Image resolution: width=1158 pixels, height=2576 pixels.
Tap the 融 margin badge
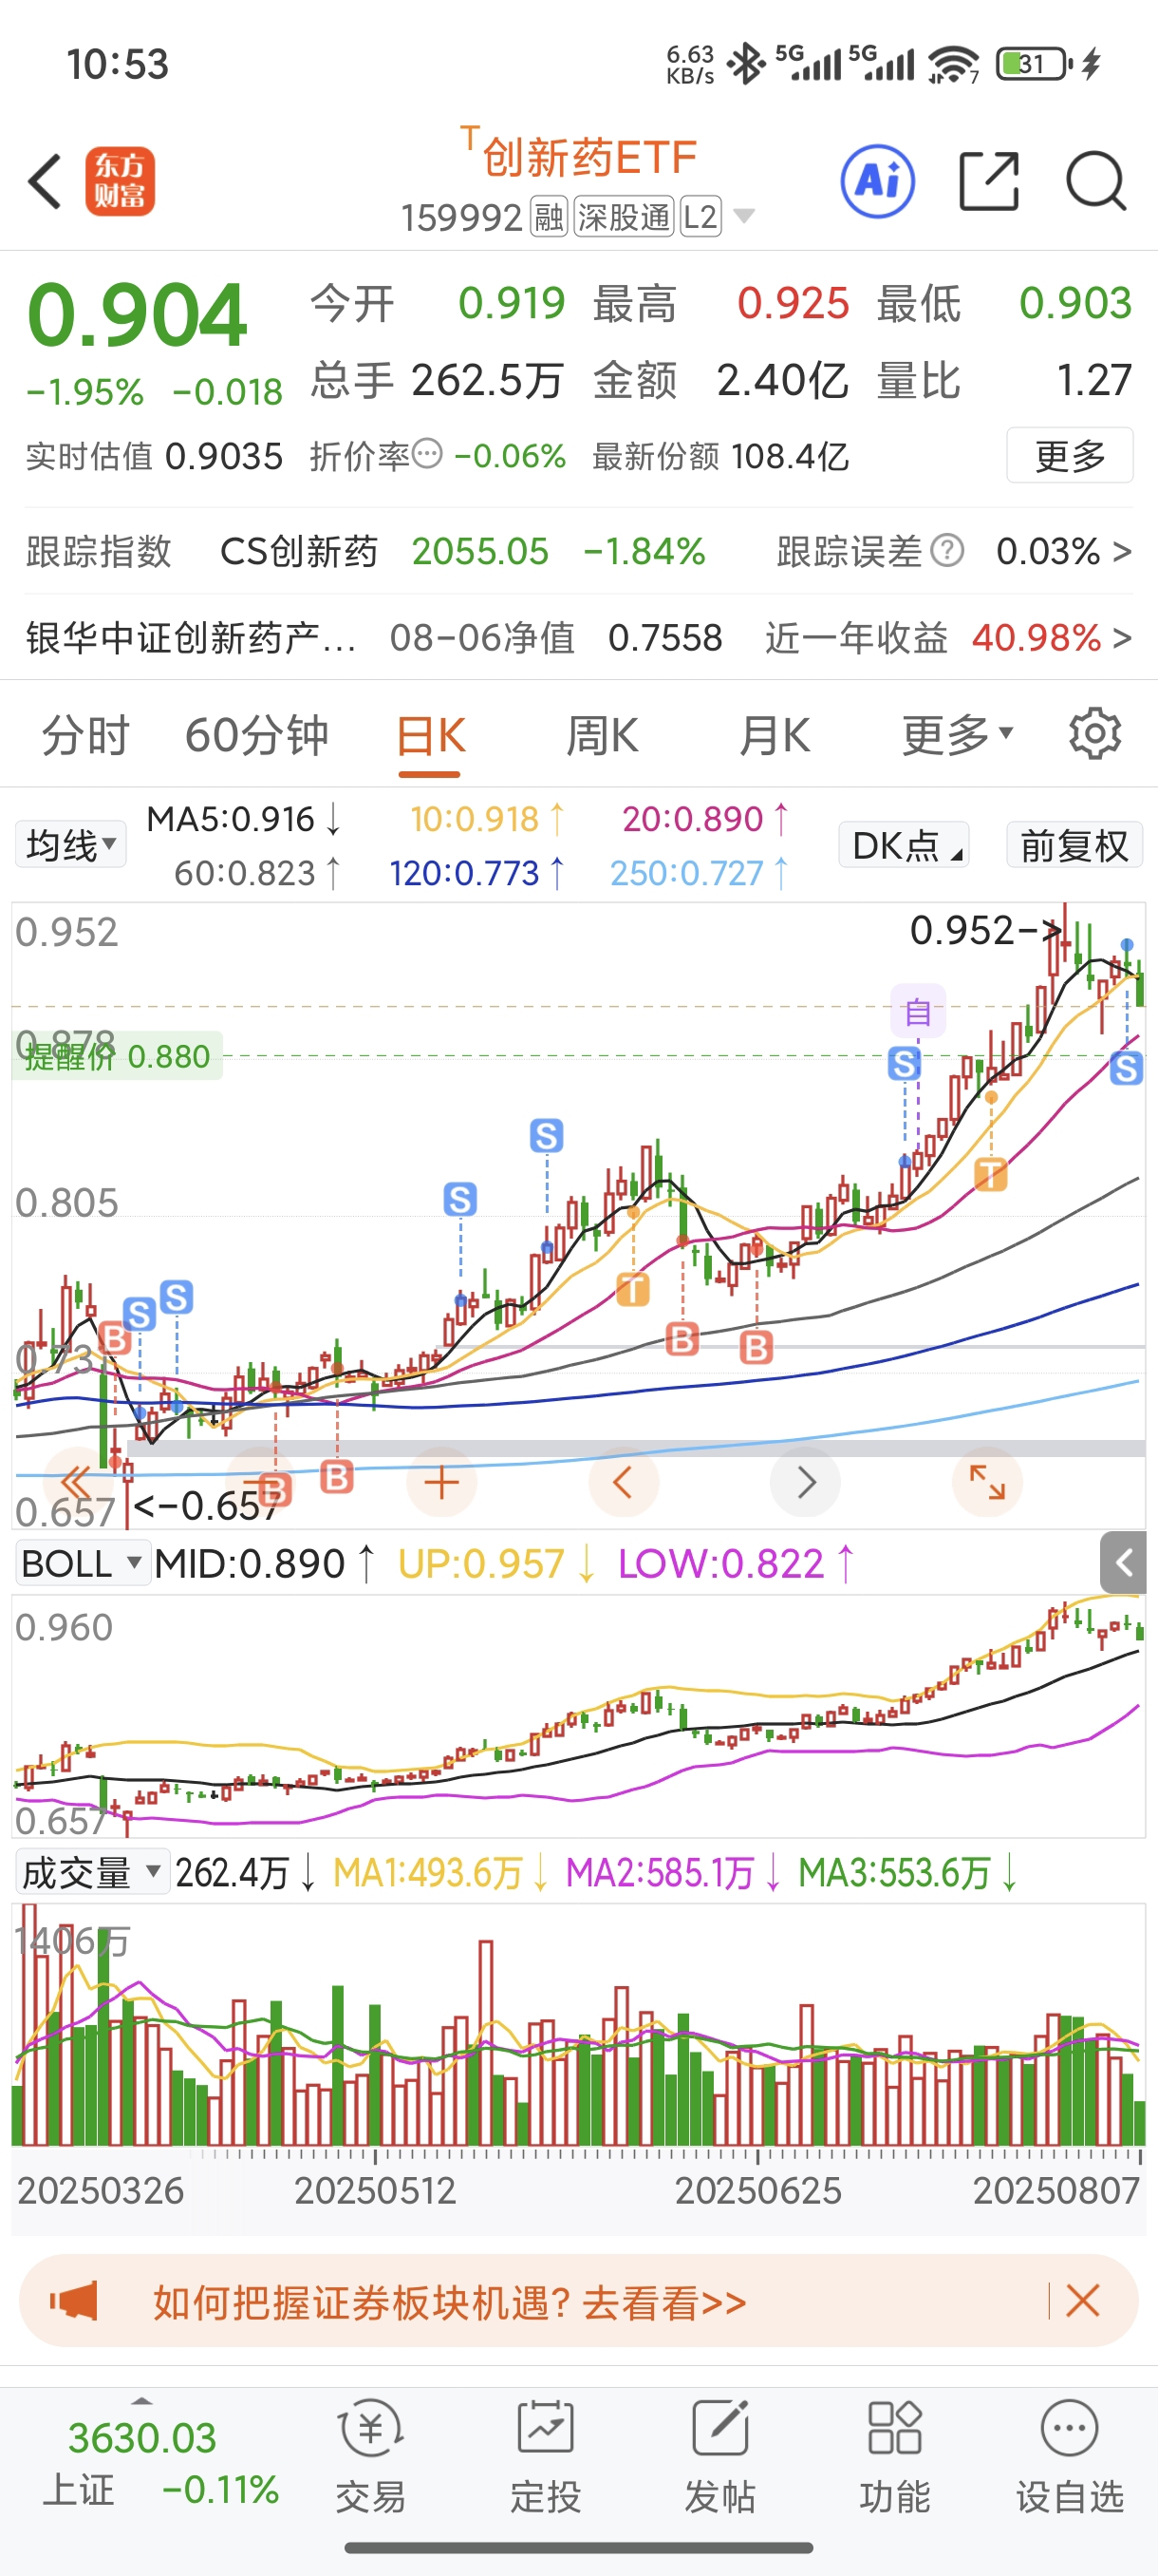pos(549,217)
